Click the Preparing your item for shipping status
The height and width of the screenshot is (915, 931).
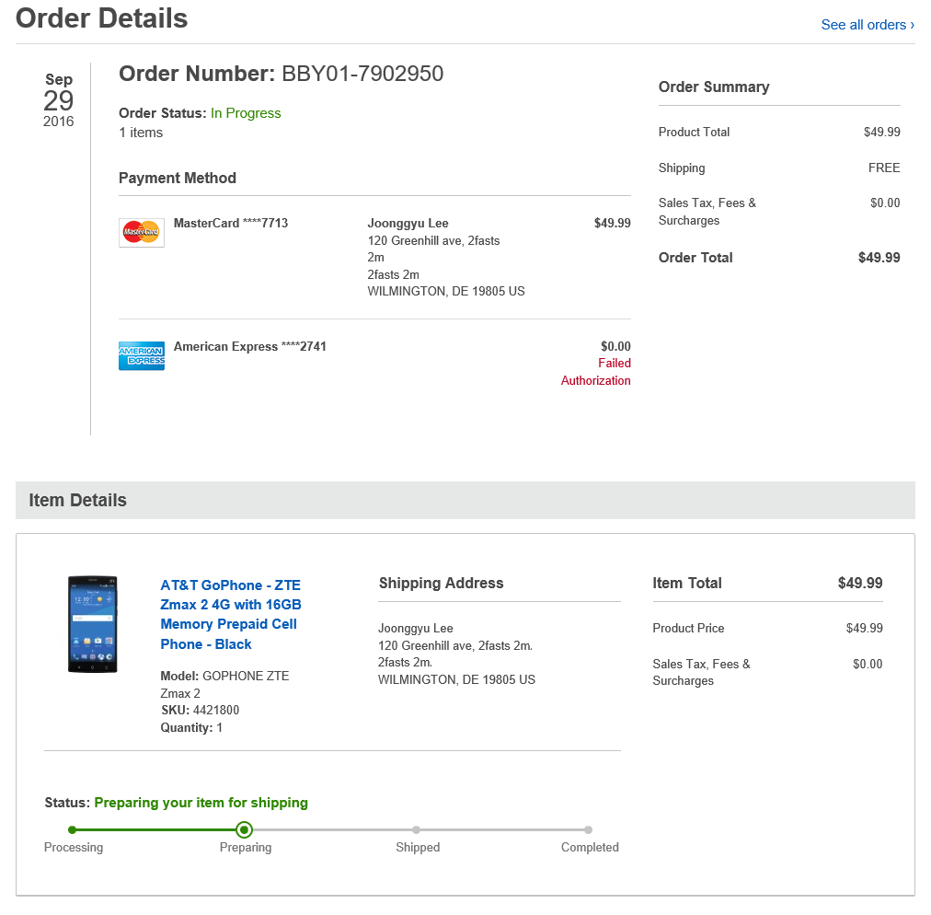(201, 803)
